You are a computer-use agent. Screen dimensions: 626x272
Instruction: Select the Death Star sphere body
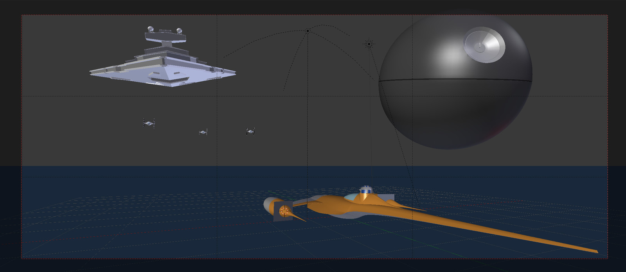[455, 82]
